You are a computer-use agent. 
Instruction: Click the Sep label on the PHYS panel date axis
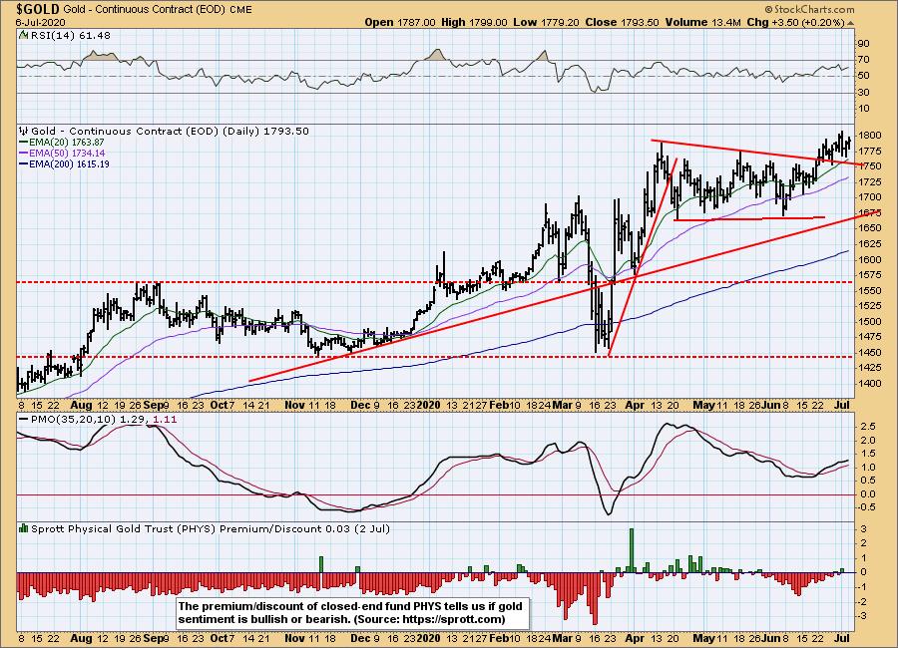153,637
